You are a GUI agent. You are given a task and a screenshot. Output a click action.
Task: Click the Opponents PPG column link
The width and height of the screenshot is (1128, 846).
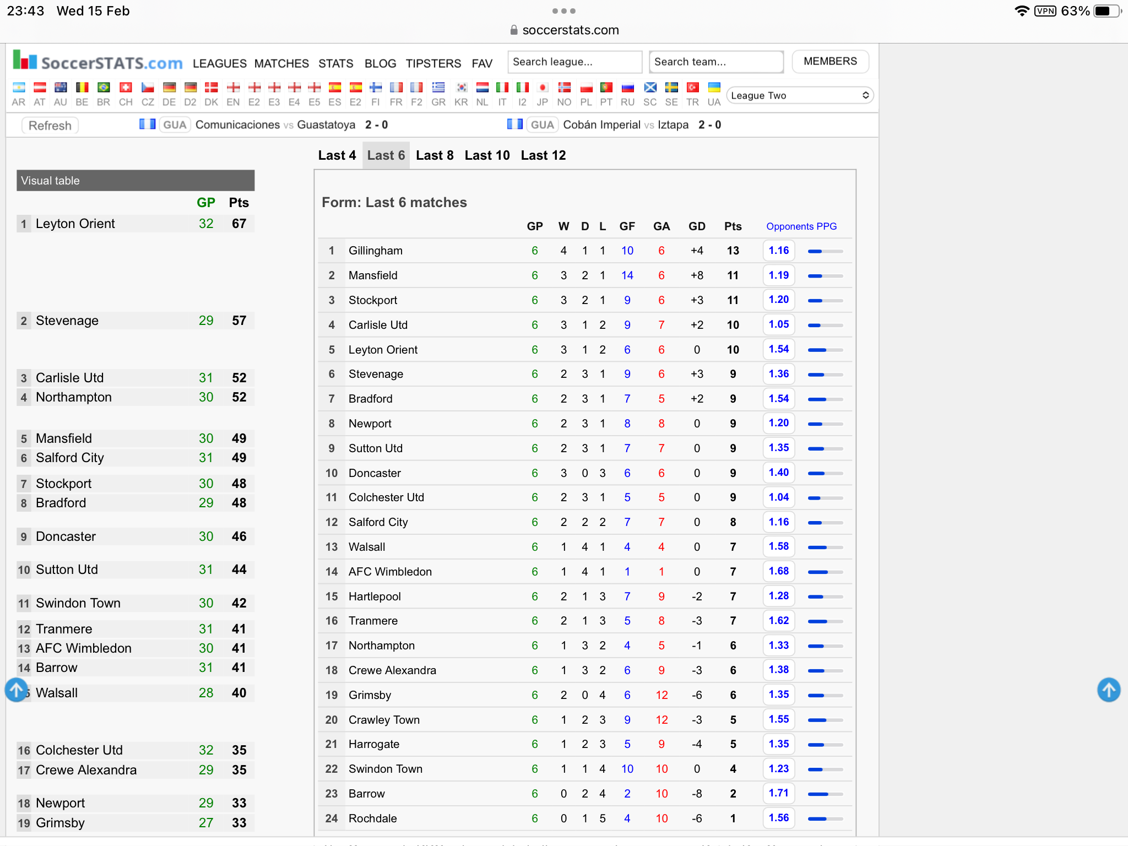click(801, 226)
